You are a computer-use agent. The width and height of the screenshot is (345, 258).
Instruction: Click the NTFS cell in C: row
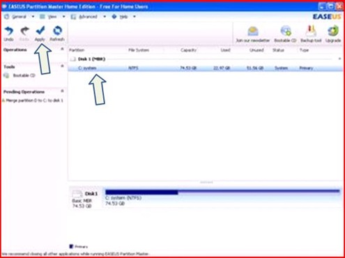pyautogui.click(x=133, y=68)
